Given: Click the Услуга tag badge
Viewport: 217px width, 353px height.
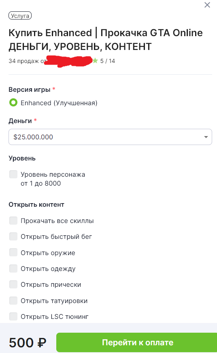Looking at the screenshot, I should (20, 16).
